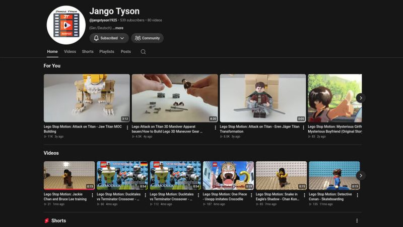Open the Ducktales crossover thumbnail with German flag
Viewport: 403px width, 227px height.
pos(122,175)
